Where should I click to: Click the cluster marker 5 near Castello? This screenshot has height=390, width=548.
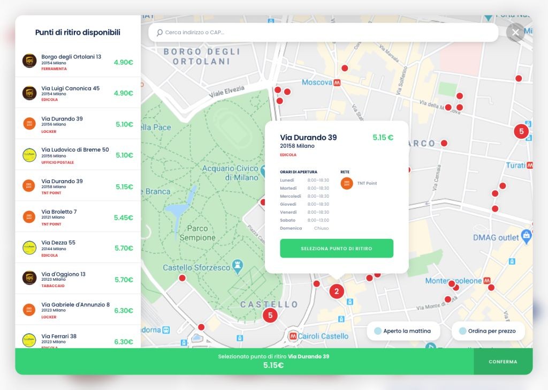click(270, 315)
